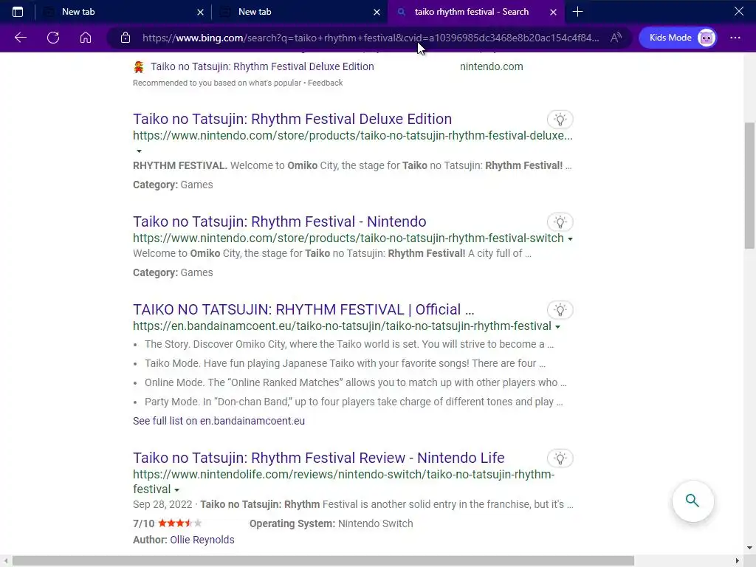Click the festival-switch store URL
Screen dimensions: 756x567
(348, 238)
